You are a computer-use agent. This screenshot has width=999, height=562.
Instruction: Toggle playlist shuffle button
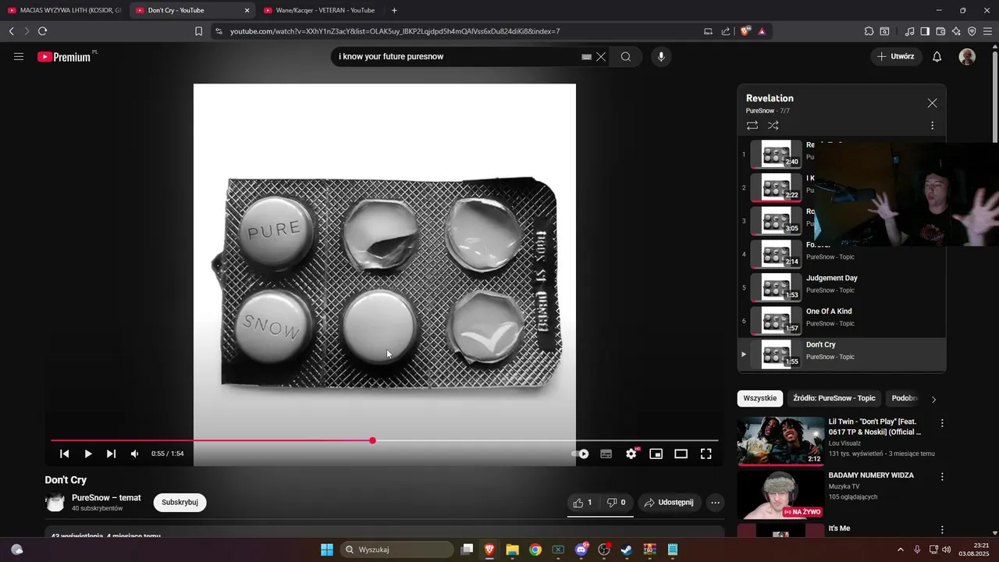pyautogui.click(x=773, y=125)
